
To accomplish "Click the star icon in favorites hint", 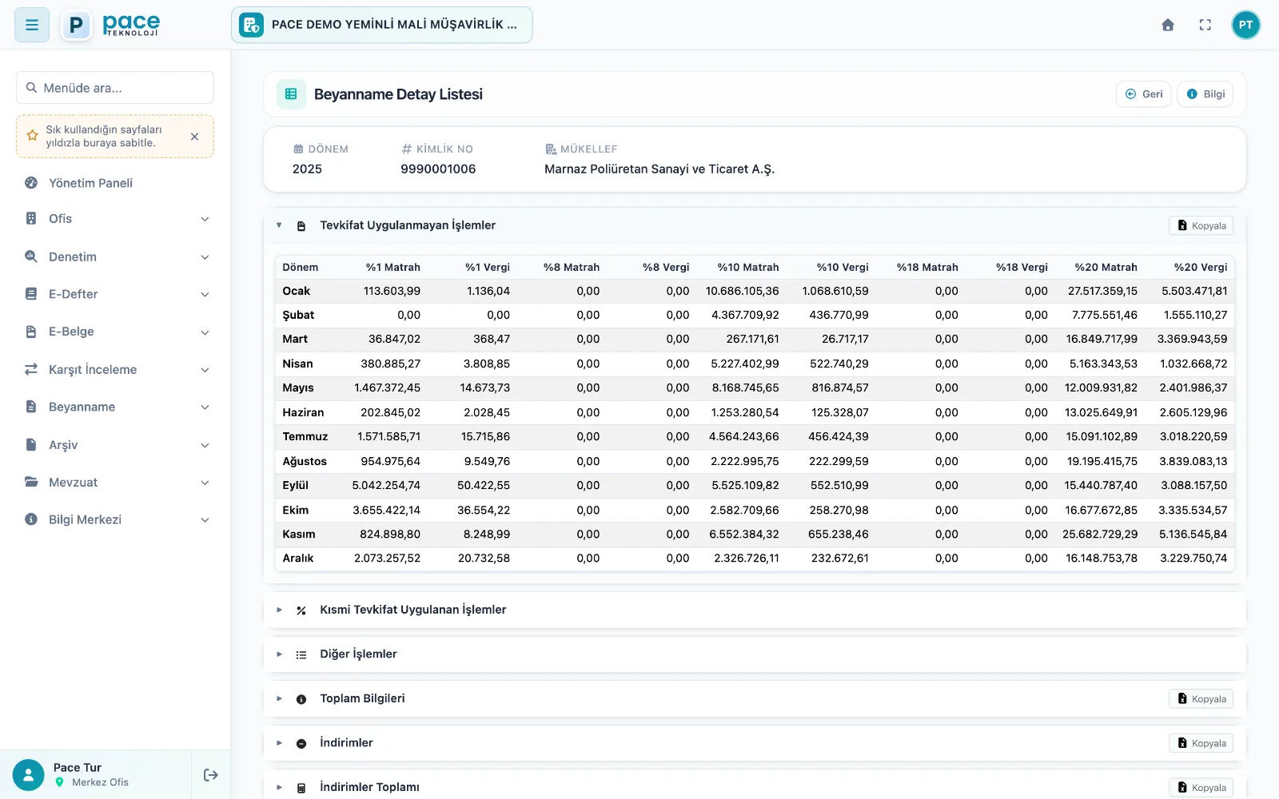I will [32, 136].
